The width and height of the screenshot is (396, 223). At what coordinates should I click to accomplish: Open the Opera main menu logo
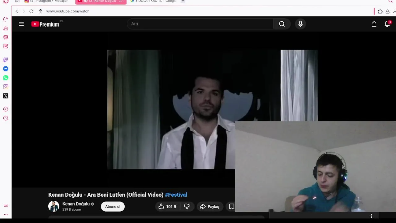(x=6, y=1)
